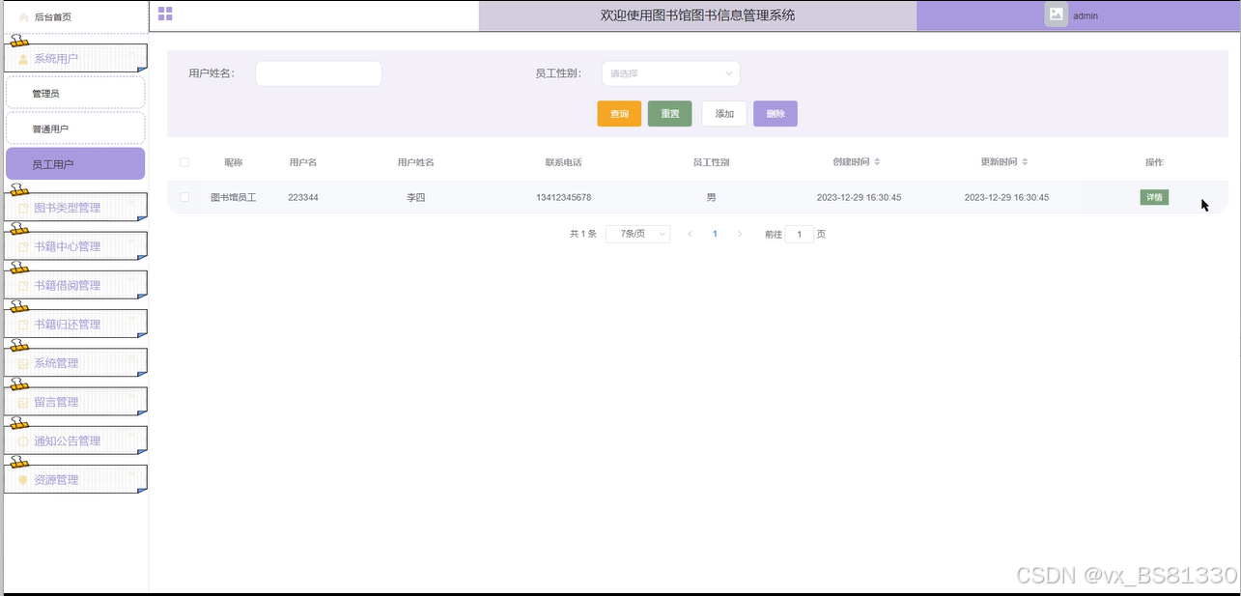This screenshot has width=1241, height=596.
Task: Focus the 用户姓名 input field
Action: (319, 73)
